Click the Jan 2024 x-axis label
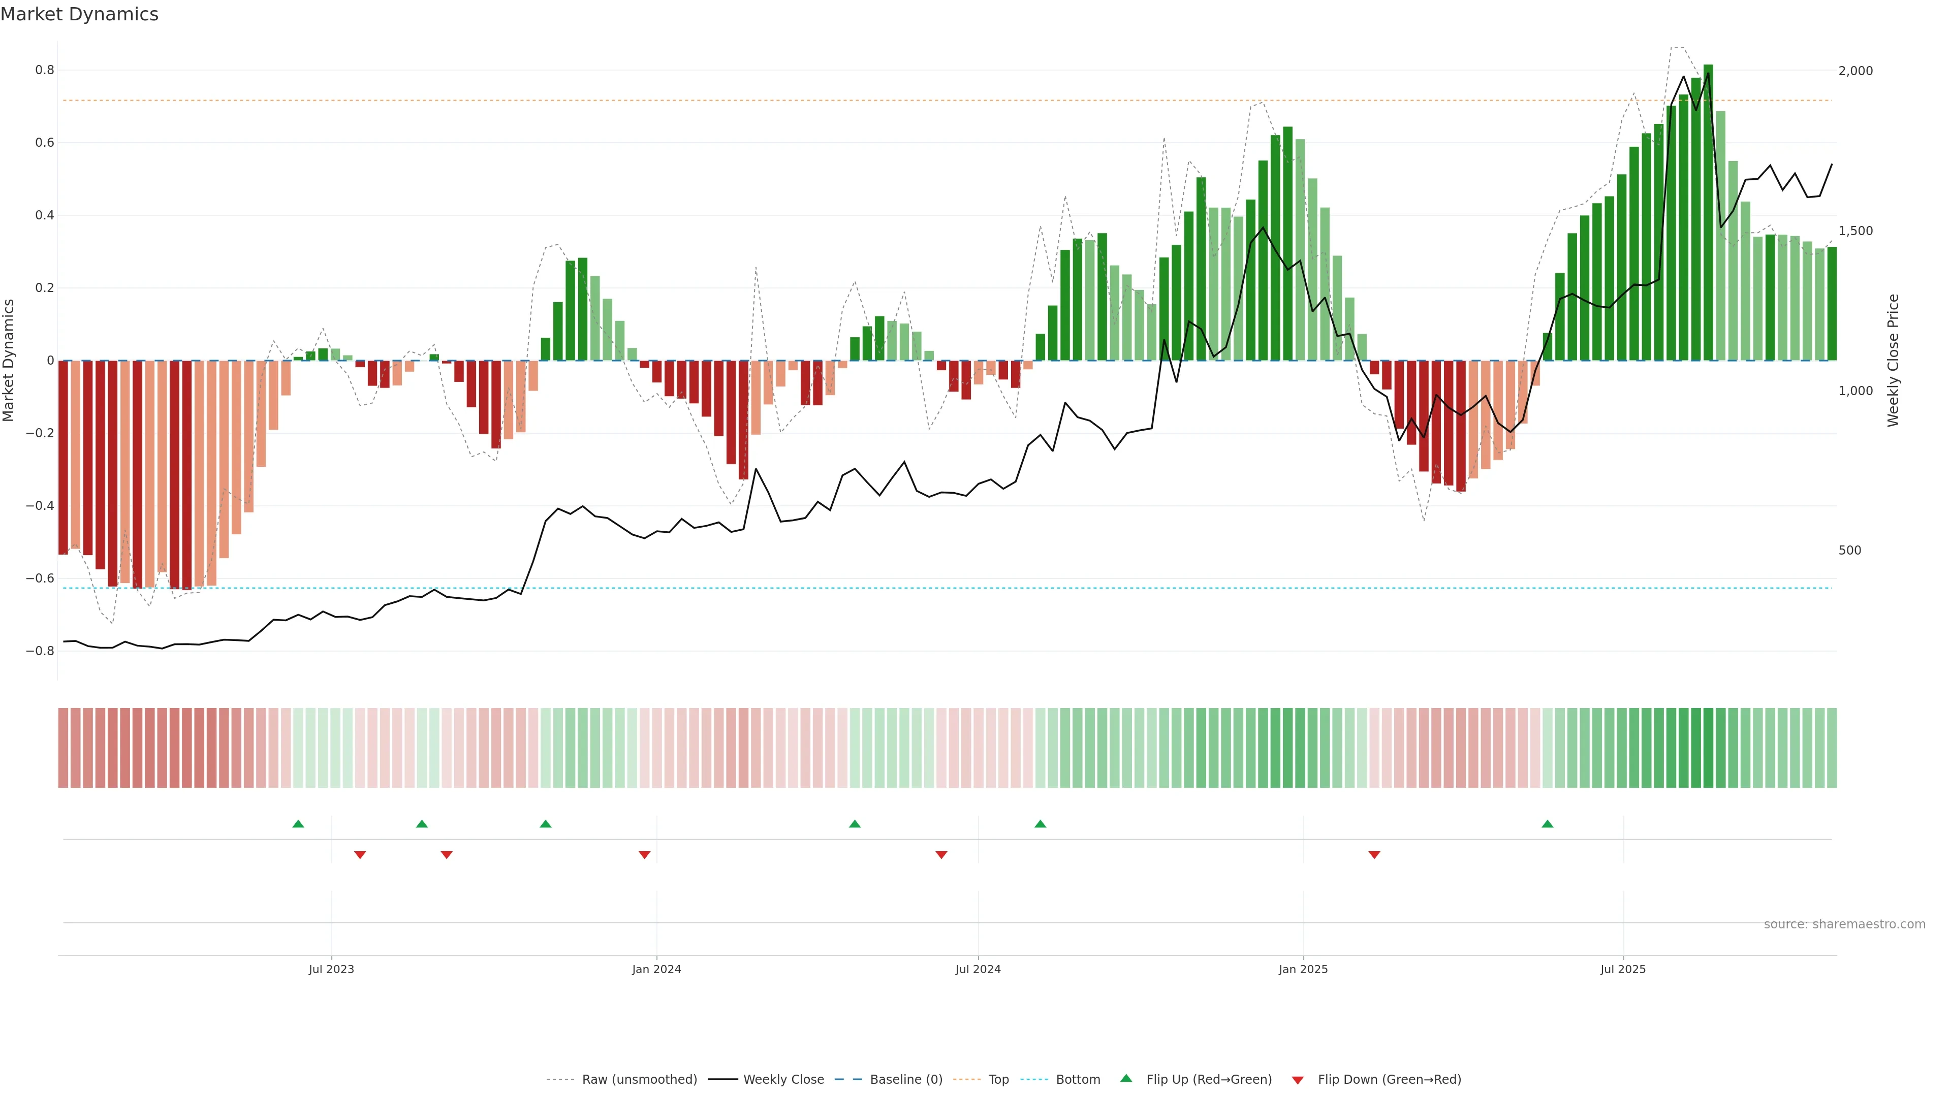The image size is (1951, 1097). click(x=656, y=969)
